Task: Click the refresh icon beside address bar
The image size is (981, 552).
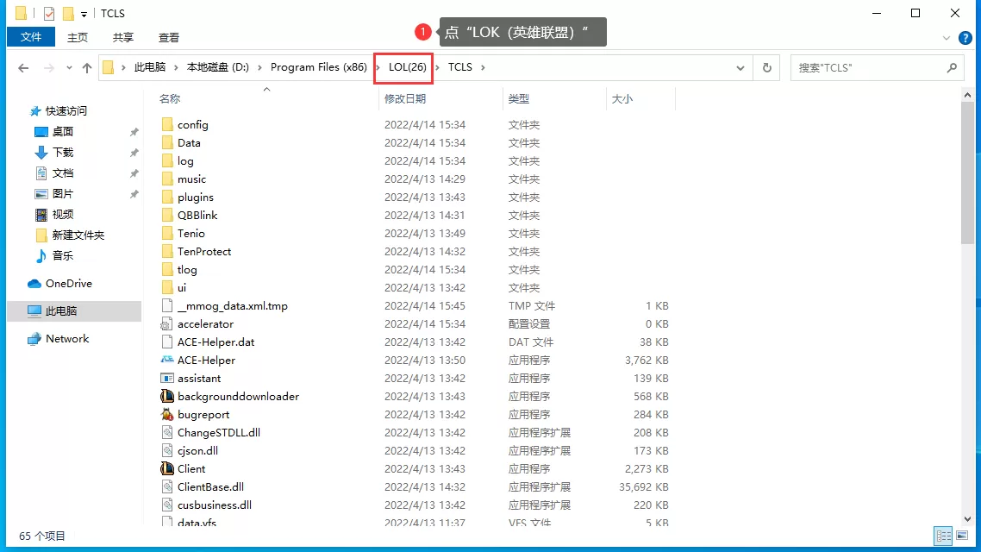Action: (766, 67)
